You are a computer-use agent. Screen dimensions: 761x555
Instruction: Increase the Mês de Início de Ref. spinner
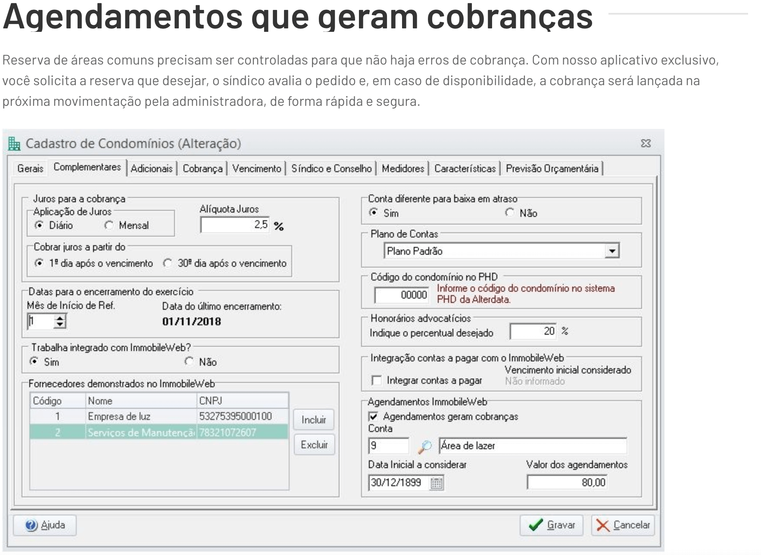coord(60,318)
